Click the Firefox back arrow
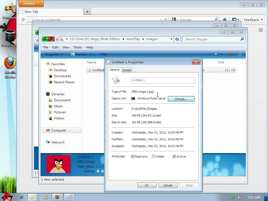Screen dimensions: 268x201 coord(23,20)
